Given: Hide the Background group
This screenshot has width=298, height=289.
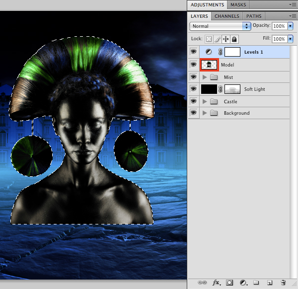Looking at the screenshot, I should (x=194, y=113).
